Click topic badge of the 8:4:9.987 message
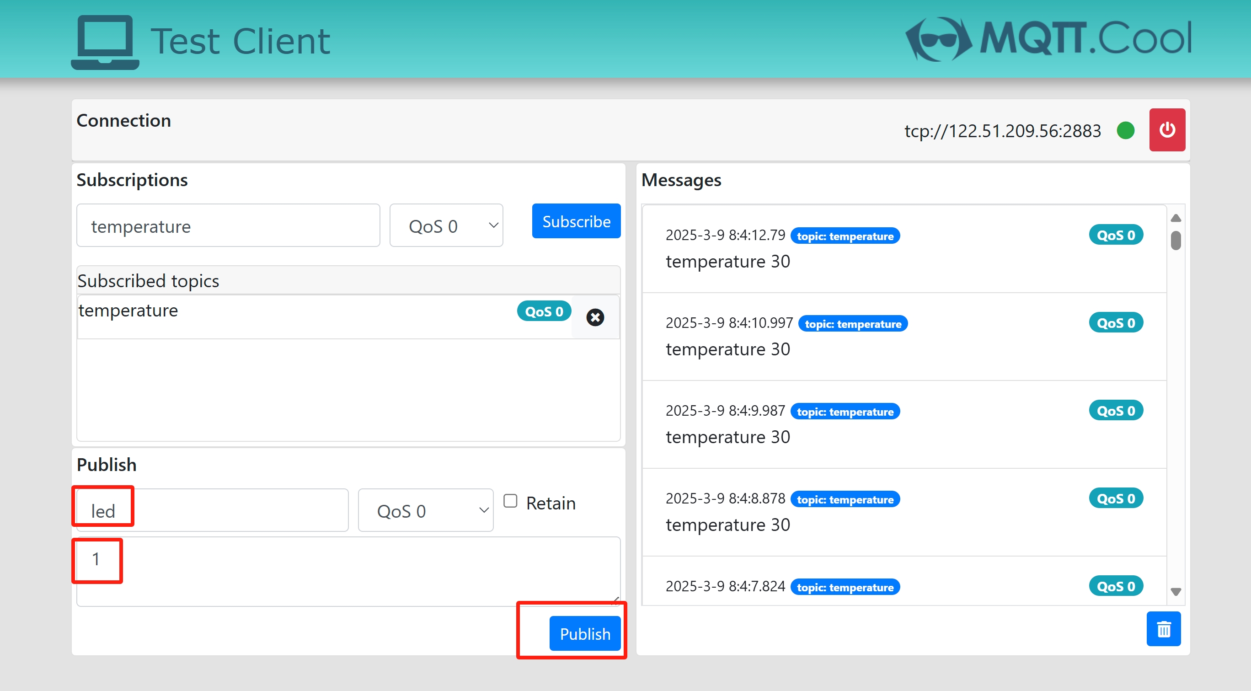Screen dimensions: 1251x691 pyautogui.click(x=845, y=412)
